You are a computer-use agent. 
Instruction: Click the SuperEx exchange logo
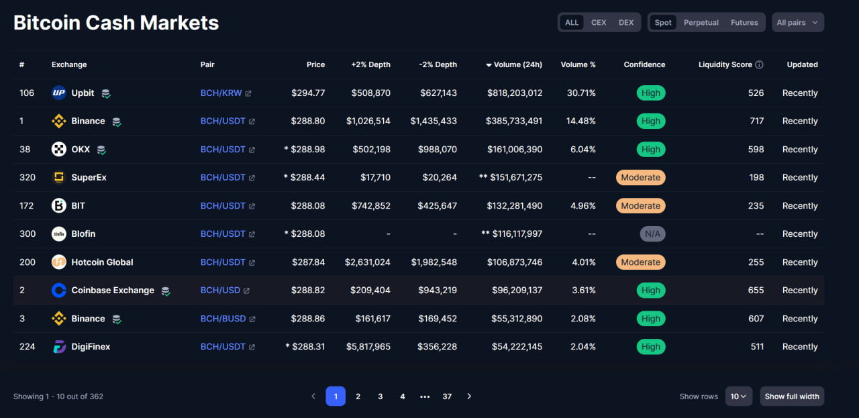tap(59, 178)
